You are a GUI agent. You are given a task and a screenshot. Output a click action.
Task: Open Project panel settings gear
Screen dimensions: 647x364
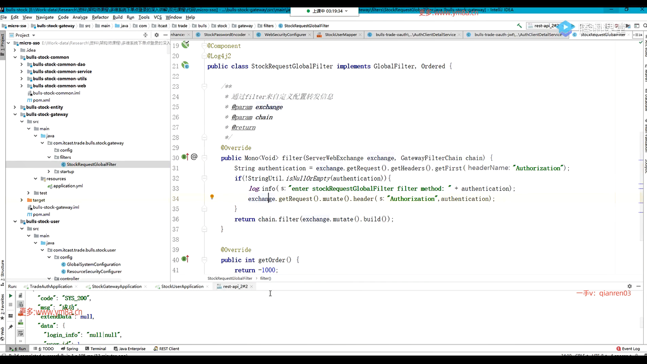pos(156,35)
